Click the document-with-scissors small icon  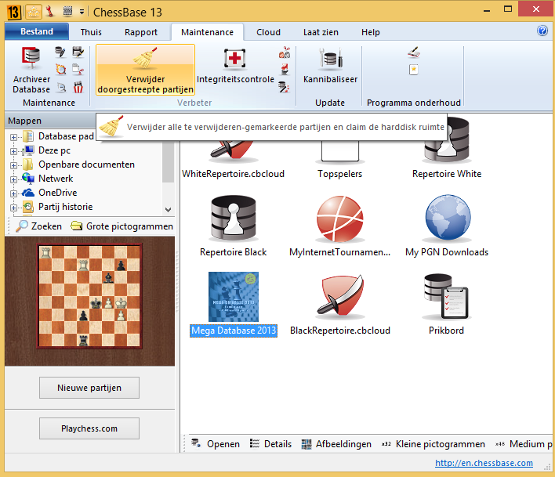(78, 69)
